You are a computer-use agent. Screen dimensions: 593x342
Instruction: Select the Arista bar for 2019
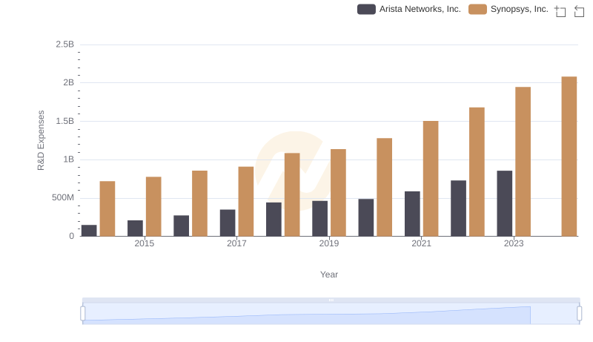pyautogui.click(x=320, y=218)
